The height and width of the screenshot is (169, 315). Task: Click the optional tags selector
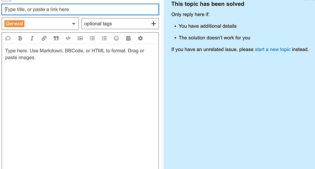click(120, 24)
